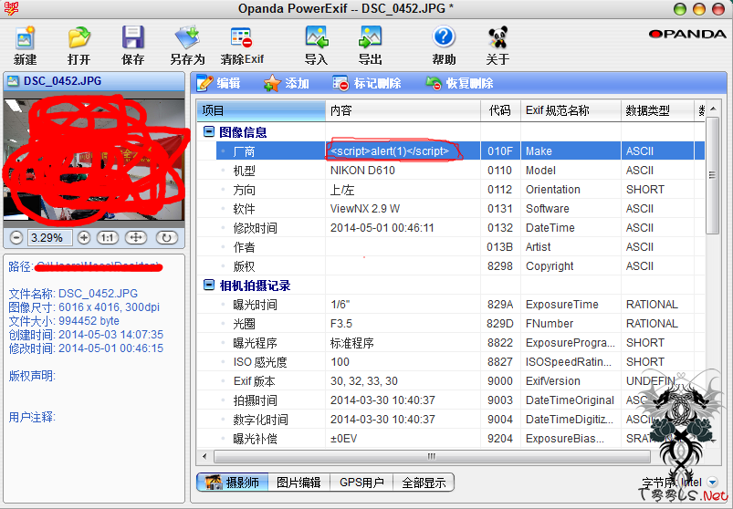
Task: Click the 导入 (Import) icon
Action: click(x=316, y=45)
